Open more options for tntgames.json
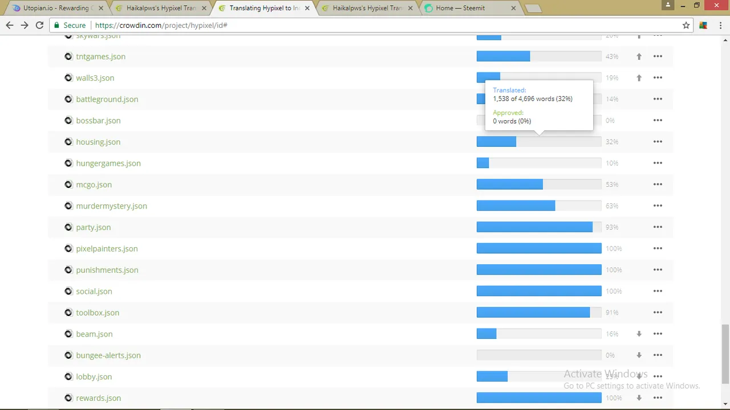This screenshot has height=410, width=730. (658, 56)
